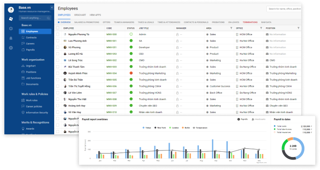Open notifications bell in left rail
The height and width of the screenshot is (170, 320).
click(x=11, y=38)
